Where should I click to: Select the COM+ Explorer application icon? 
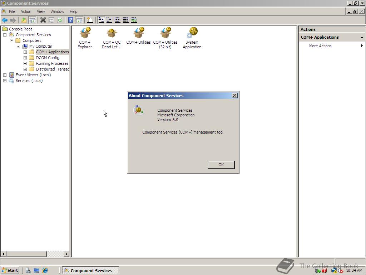coord(85,38)
